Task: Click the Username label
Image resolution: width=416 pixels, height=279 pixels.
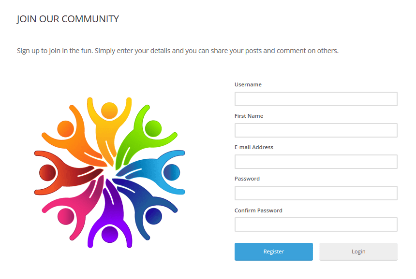Action: click(248, 84)
